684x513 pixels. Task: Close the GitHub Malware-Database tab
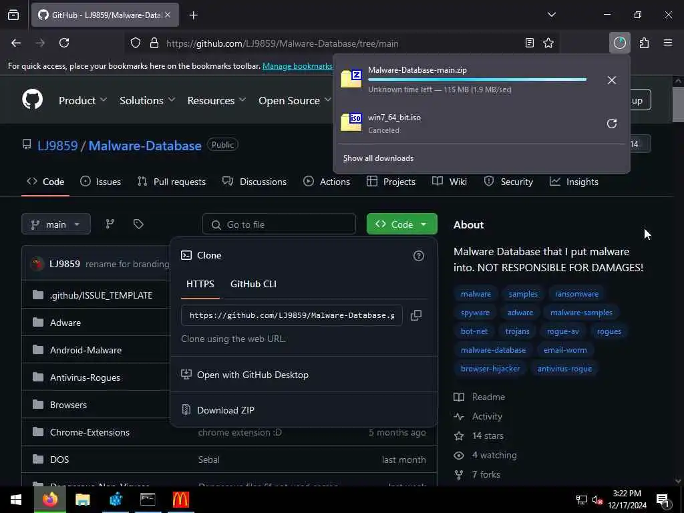(x=168, y=15)
